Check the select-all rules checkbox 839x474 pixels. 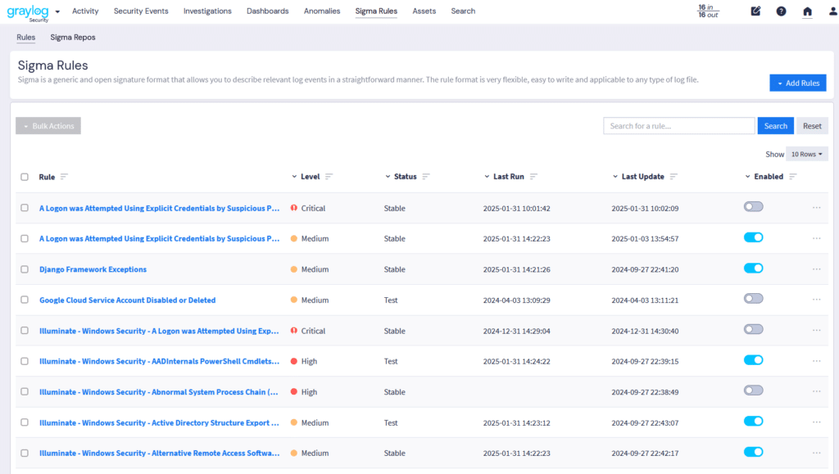[25, 177]
